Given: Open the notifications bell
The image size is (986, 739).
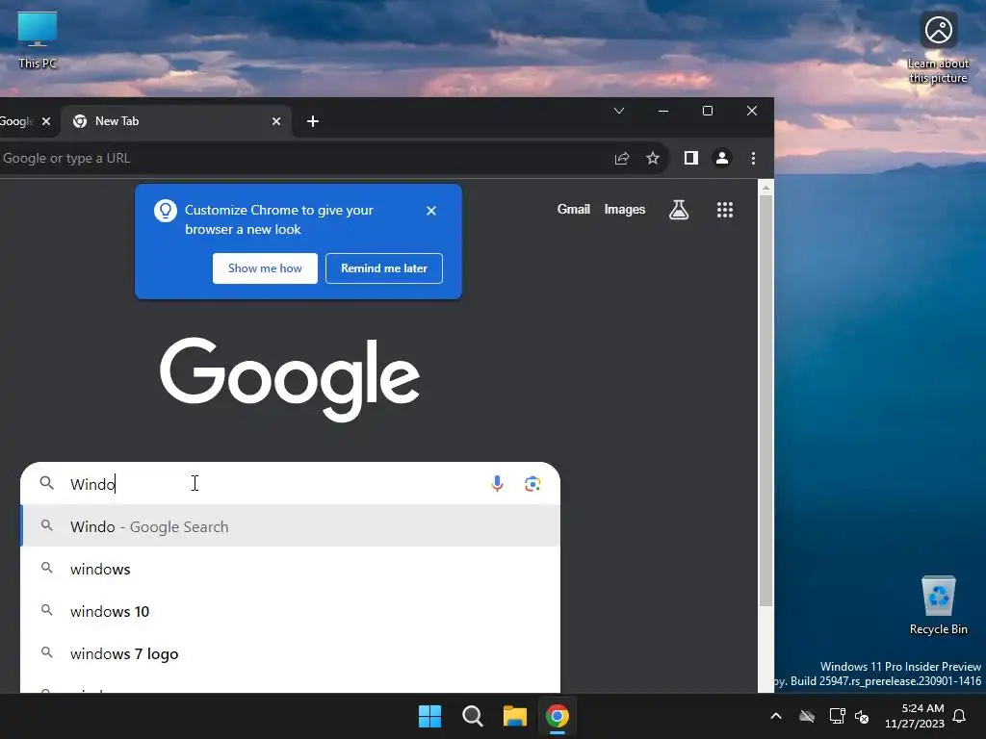Looking at the screenshot, I should click(960, 716).
